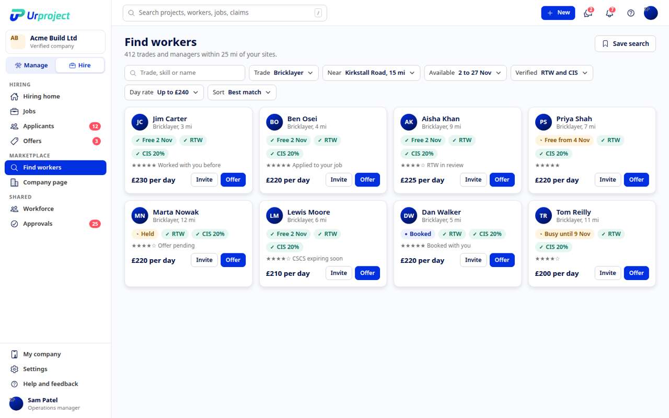Focus the global search projects field
The height and width of the screenshot is (418, 669).
click(225, 13)
